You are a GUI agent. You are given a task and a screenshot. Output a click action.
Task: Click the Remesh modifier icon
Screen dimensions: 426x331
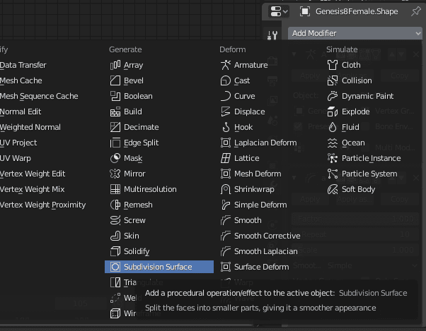click(115, 205)
